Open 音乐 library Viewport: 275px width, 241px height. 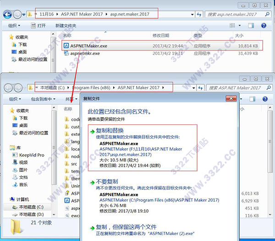click(x=20, y=185)
